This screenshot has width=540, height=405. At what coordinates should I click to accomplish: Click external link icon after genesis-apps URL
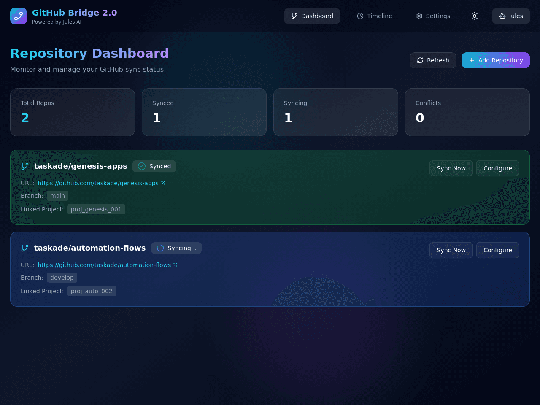[x=163, y=183]
